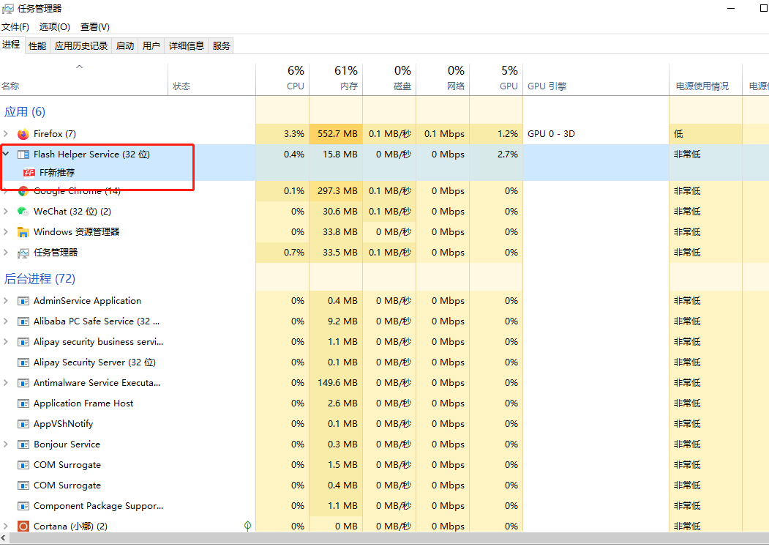Sort processes by 内存 column
The image size is (769, 547).
point(336,80)
